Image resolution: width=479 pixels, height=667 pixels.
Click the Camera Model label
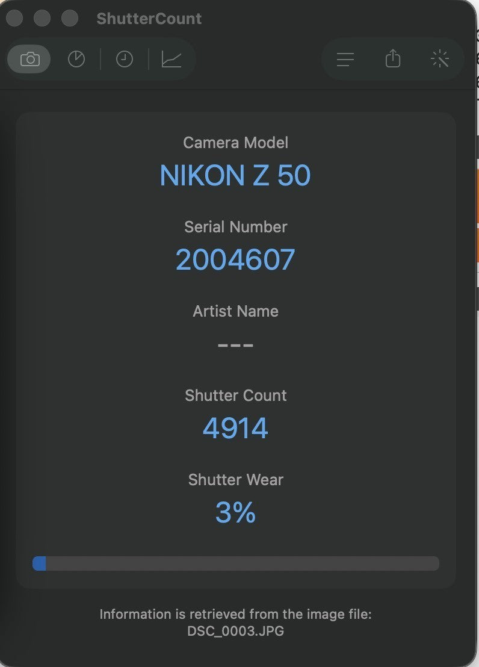[235, 143]
